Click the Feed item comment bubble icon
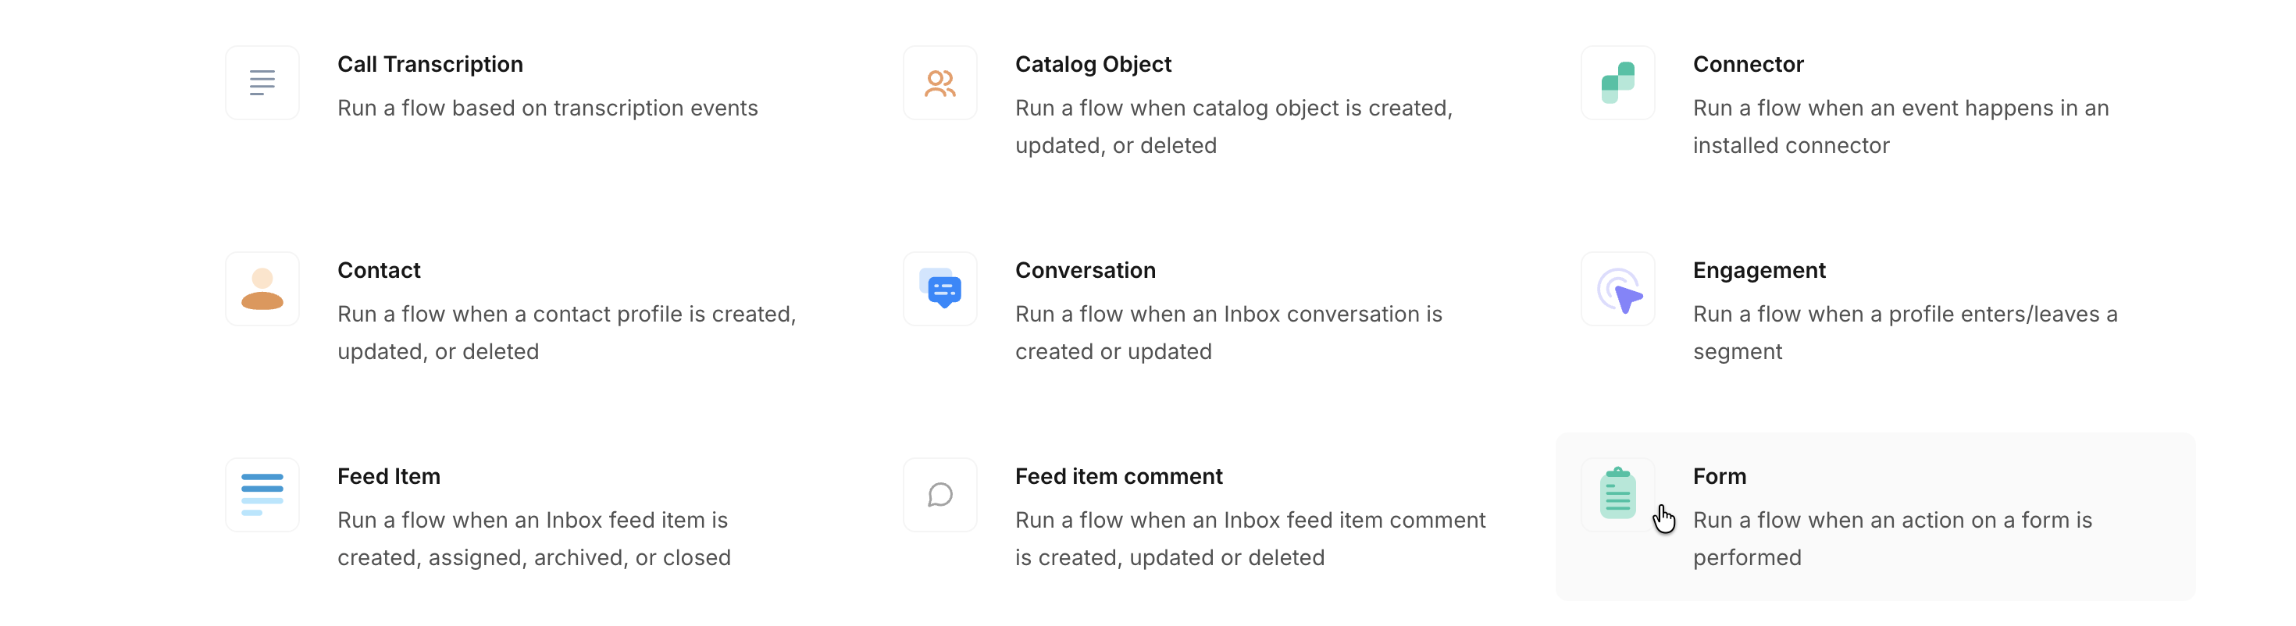Image resolution: width=2296 pixels, height=626 pixels. tap(939, 494)
